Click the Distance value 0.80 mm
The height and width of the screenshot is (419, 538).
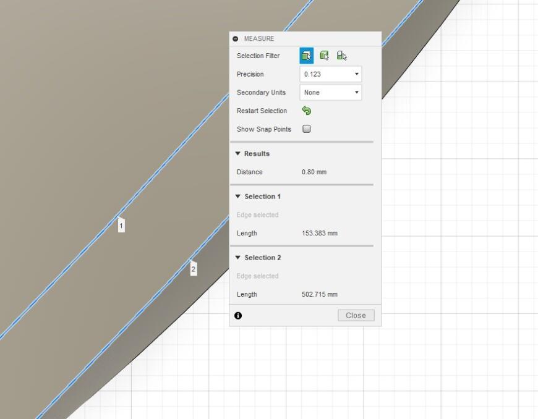tap(314, 172)
